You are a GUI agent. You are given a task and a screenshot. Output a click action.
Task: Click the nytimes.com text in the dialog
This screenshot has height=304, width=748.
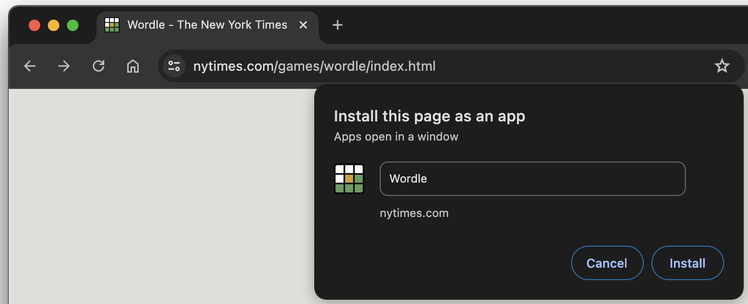(x=414, y=213)
